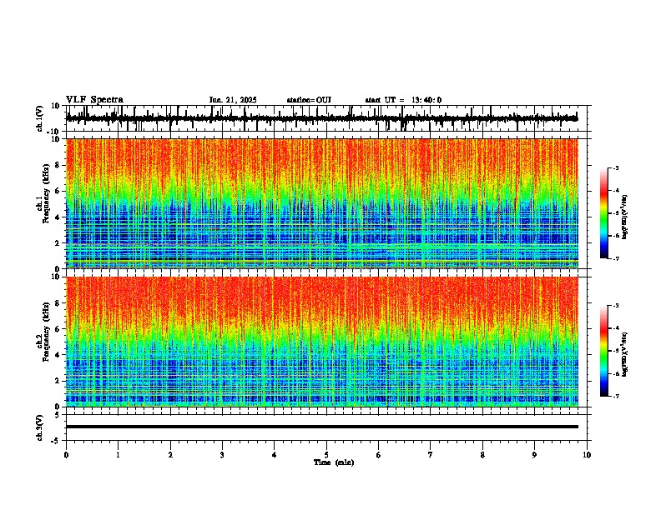
Task: Select the date text "Jan. 21, 2025"
Action: tap(233, 100)
